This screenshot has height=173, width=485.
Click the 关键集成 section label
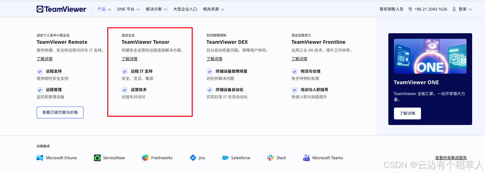[x=43, y=146]
